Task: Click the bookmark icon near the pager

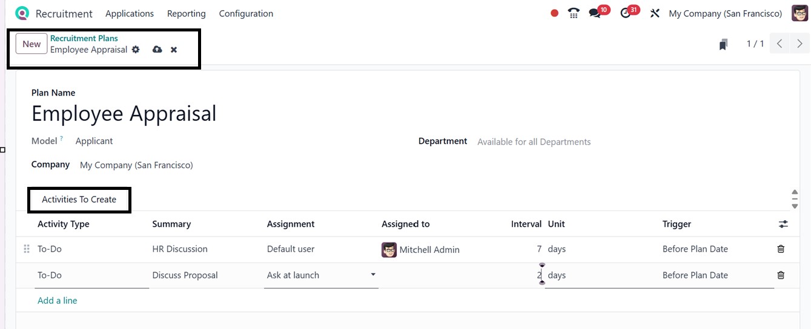Action: (x=723, y=44)
